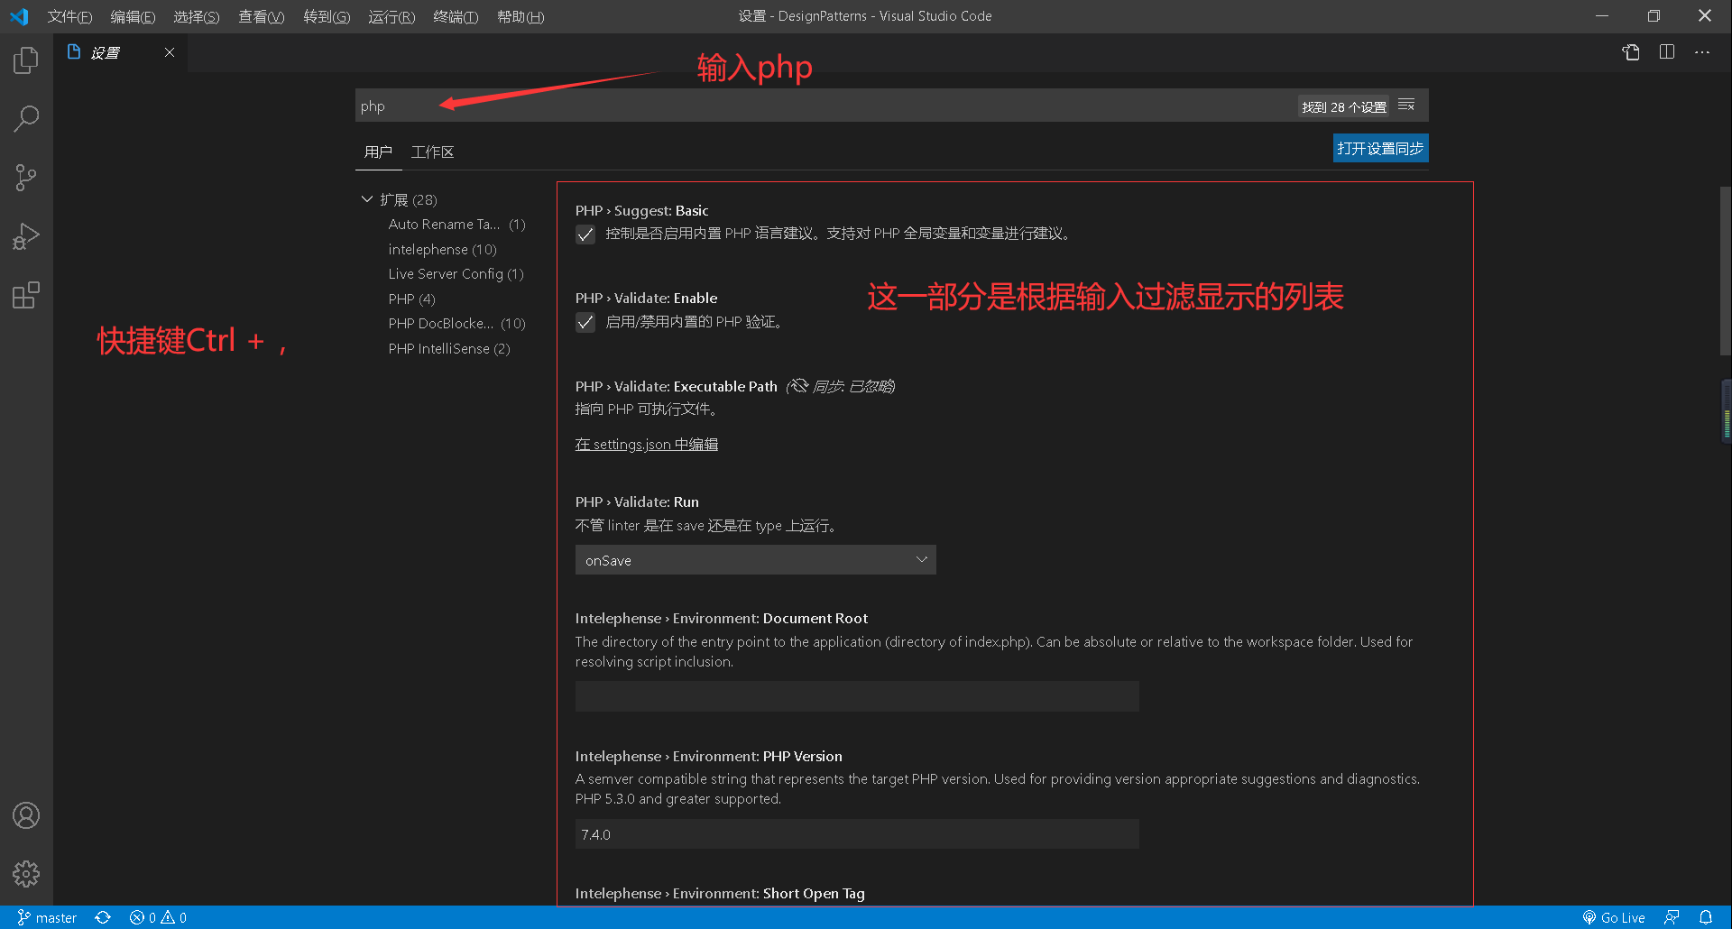Clear the settings search input filter icon
The height and width of the screenshot is (929, 1732).
pos(1406,106)
